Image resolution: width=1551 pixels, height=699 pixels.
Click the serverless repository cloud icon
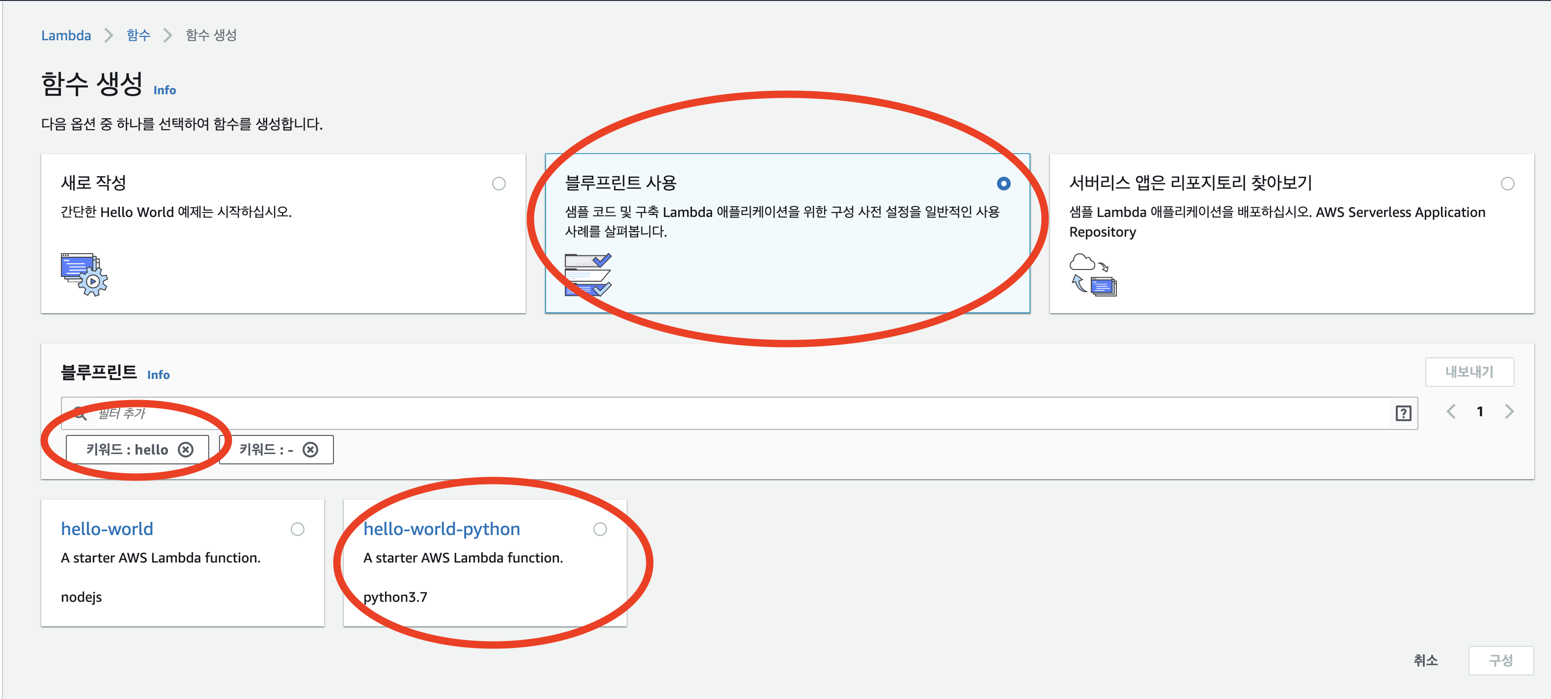pyautogui.click(x=1092, y=274)
